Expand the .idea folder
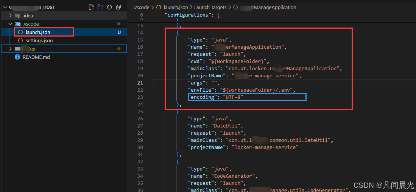Image resolution: width=416 pixels, height=192 pixels. point(10,15)
